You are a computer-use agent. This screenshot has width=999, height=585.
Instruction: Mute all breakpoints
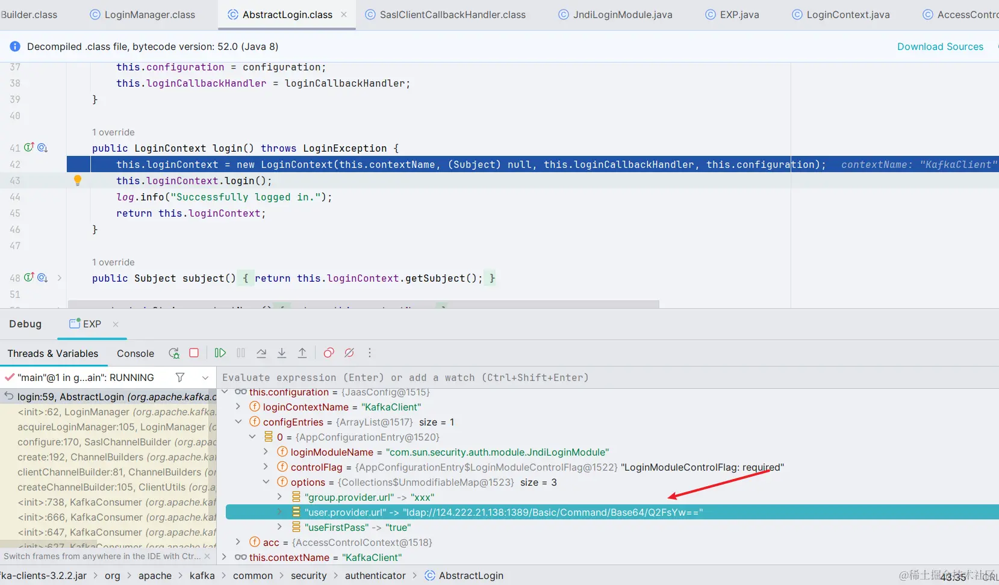(349, 353)
